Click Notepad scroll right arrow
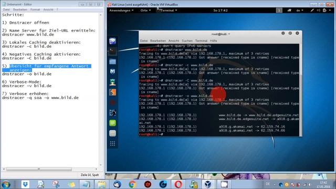 [96, 169]
